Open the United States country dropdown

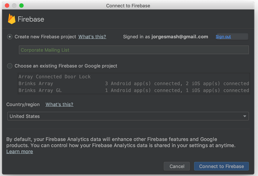(x=128, y=116)
